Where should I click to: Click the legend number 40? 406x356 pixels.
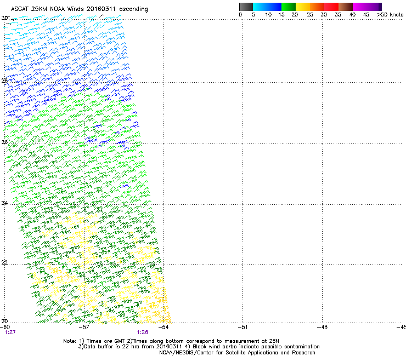(352, 15)
